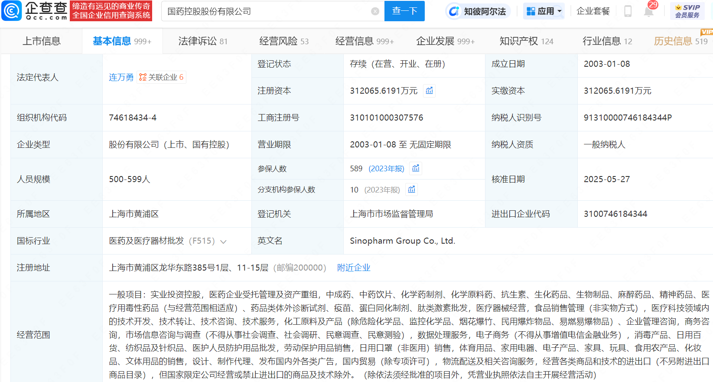
Task: Open the 行业信息 tab
Action: pos(607,41)
